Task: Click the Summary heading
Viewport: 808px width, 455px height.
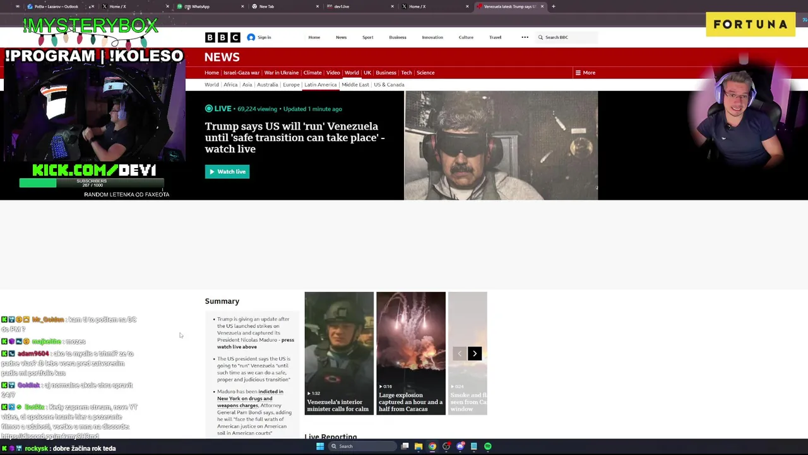Action: pos(222,301)
